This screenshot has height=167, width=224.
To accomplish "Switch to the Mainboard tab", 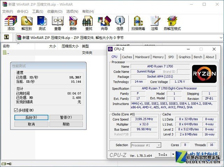I will pyautogui.click(x=142, y=57).
